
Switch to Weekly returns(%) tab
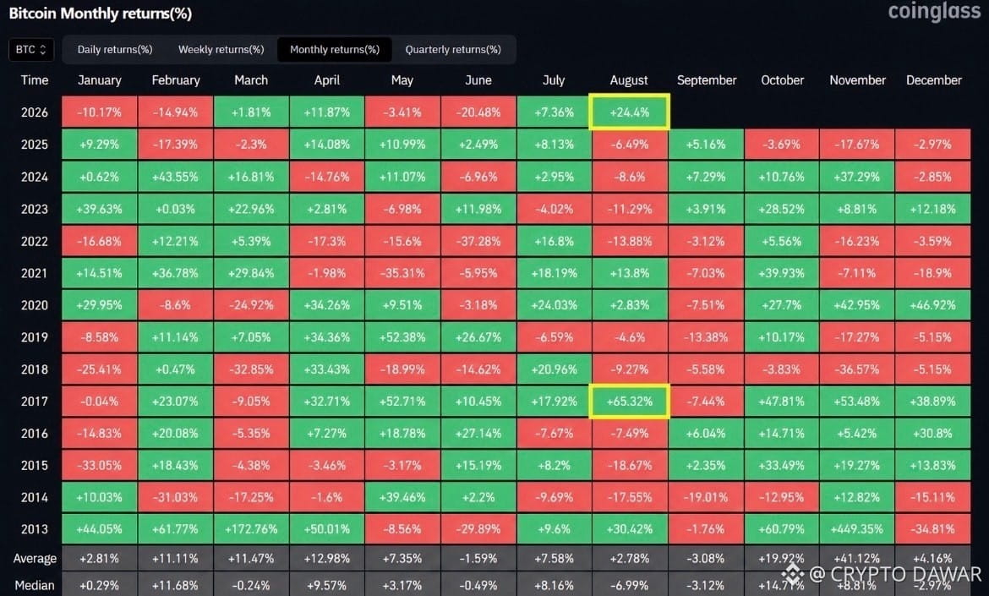(221, 50)
